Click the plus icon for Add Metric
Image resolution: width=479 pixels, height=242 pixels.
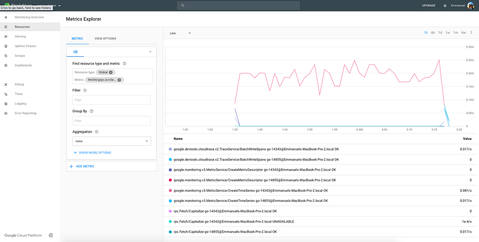click(71, 167)
